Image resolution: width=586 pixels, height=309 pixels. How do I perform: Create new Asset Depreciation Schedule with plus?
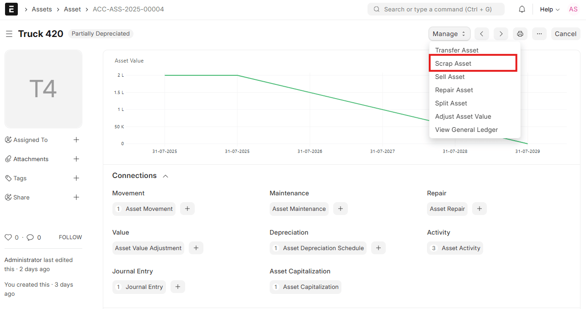pos(378,248)
